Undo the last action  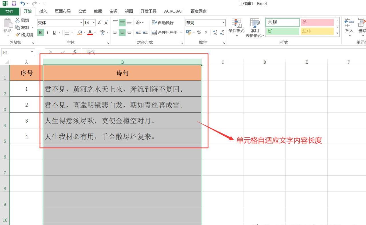23,4
